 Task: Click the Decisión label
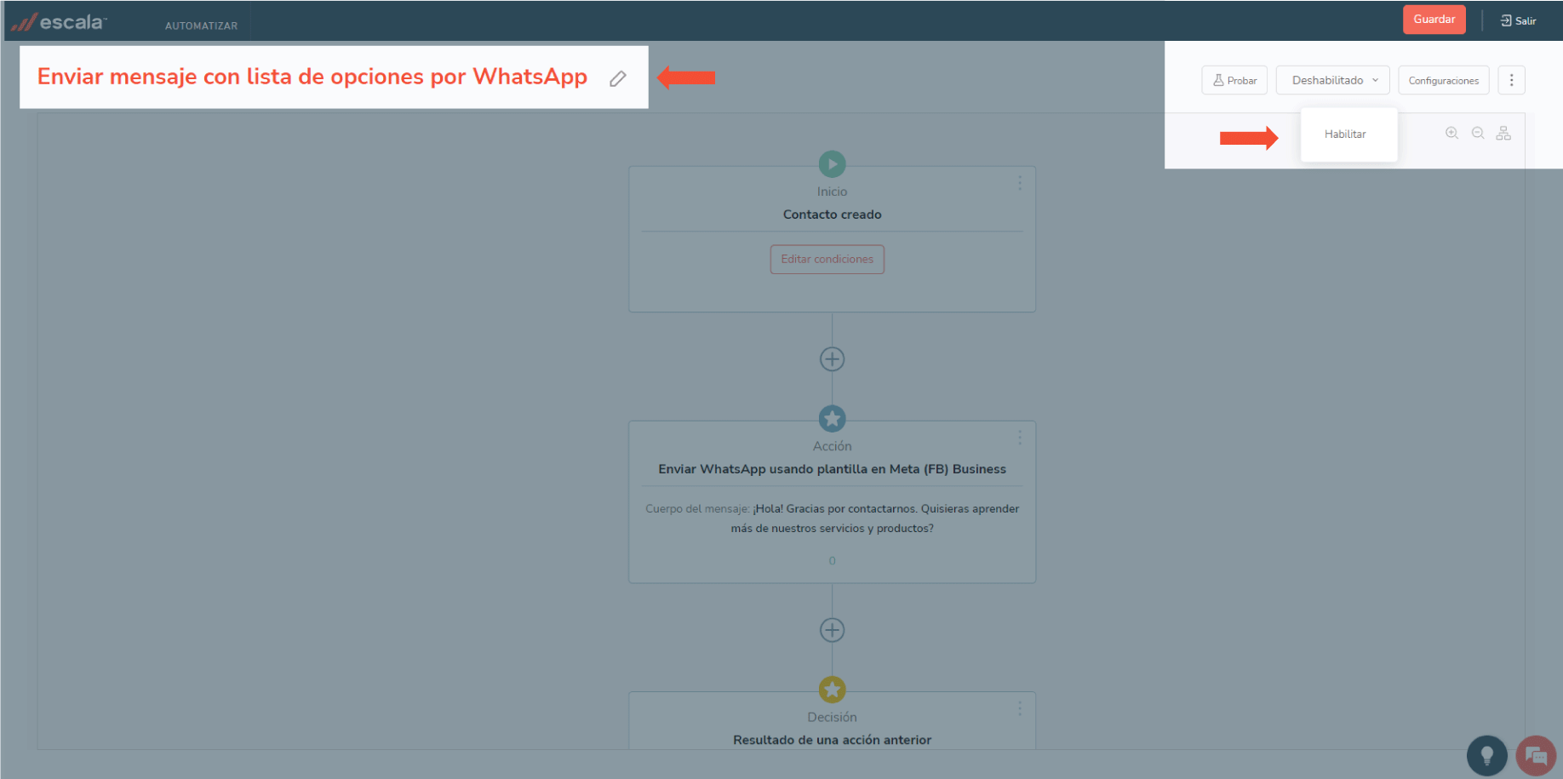coord(832,717)
